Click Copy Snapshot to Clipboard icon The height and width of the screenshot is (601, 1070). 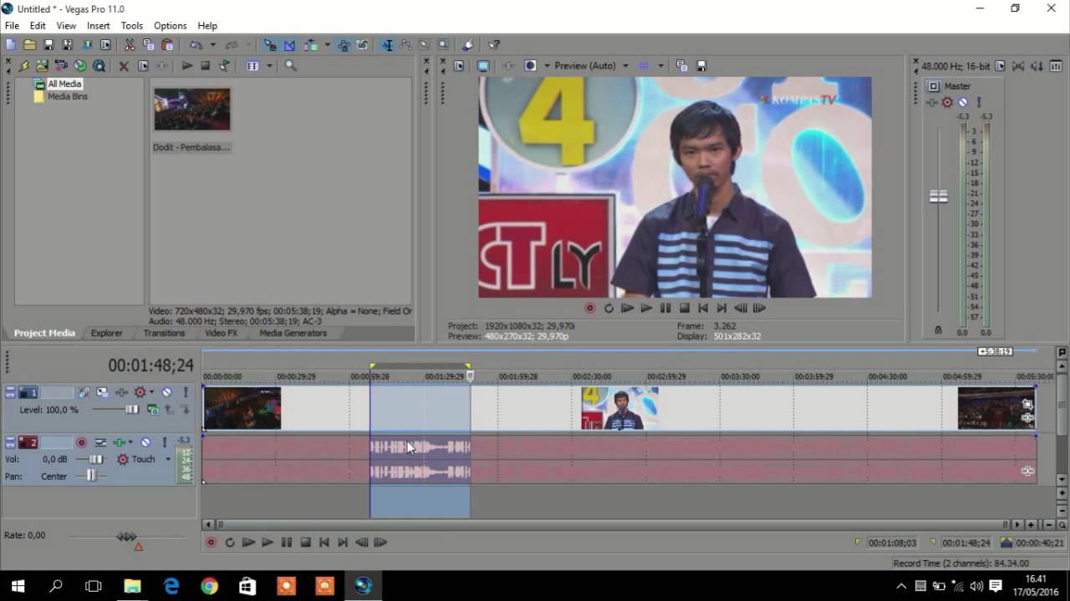(x=681, y=66)
